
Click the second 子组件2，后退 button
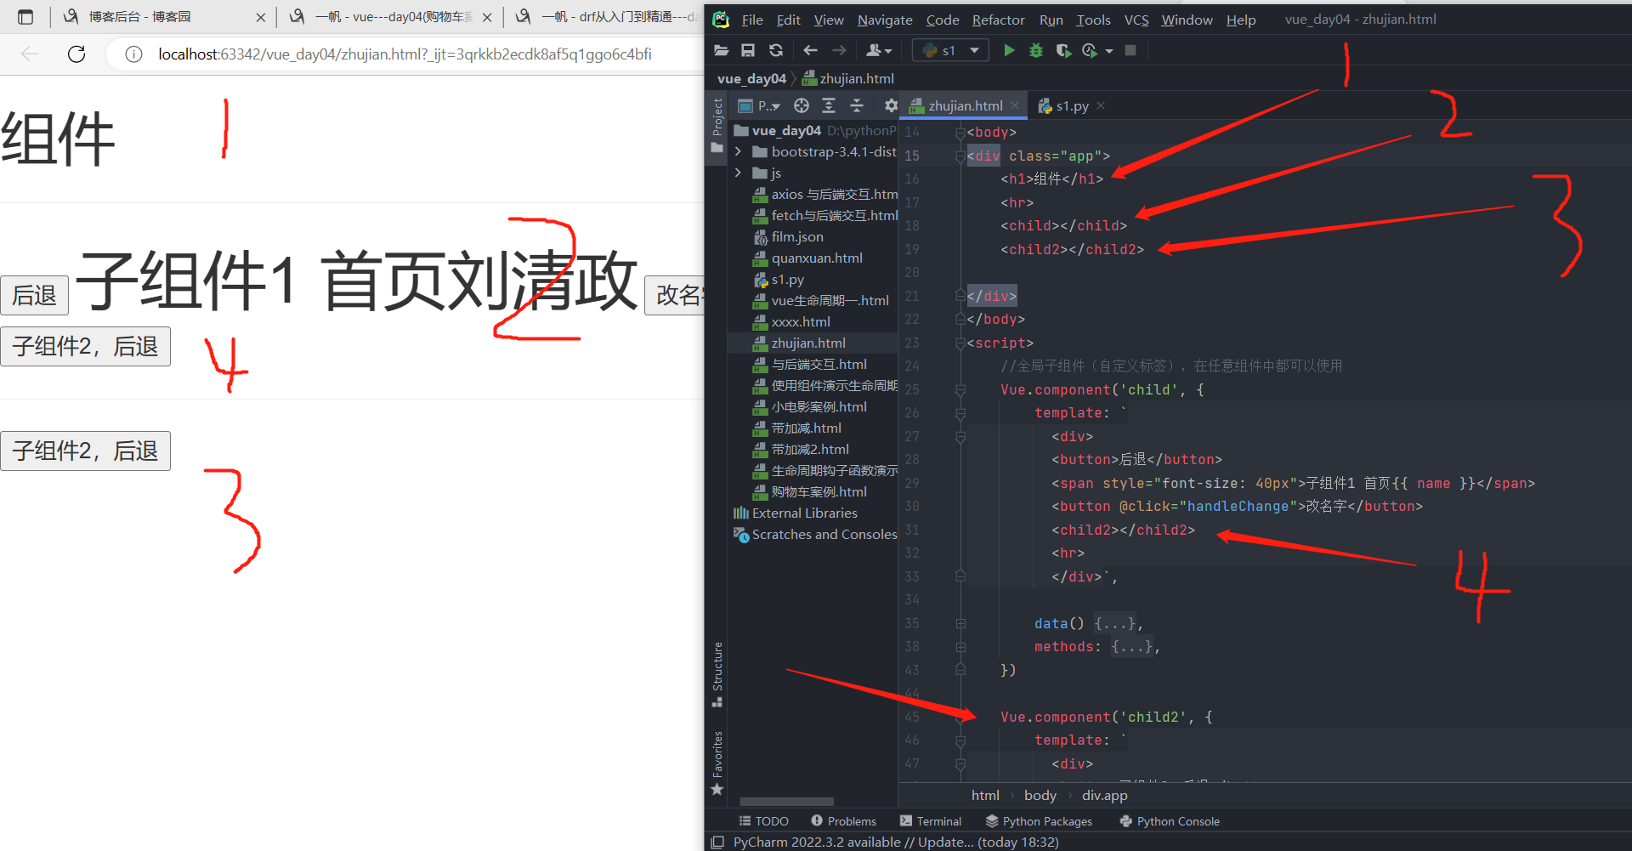(85, 451)
